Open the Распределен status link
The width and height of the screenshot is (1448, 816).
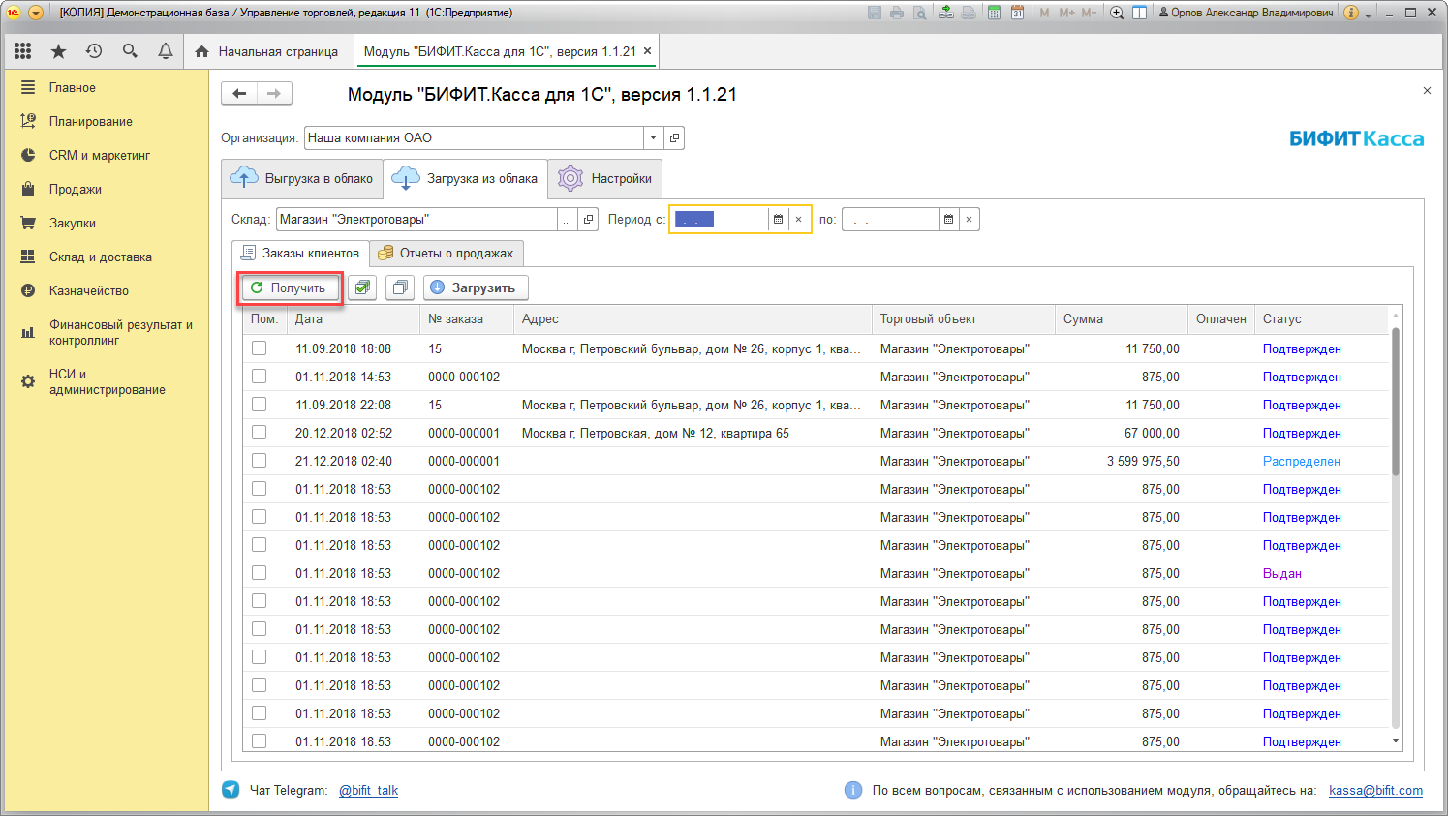[x=1301, y=461]
